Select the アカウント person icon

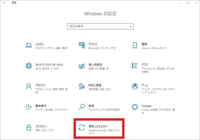coord(29,86)
